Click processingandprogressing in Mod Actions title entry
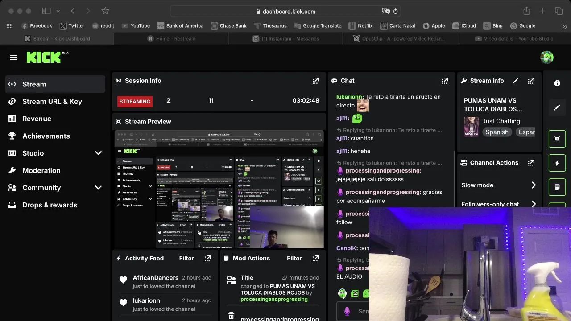 click(x=274, y=299)
